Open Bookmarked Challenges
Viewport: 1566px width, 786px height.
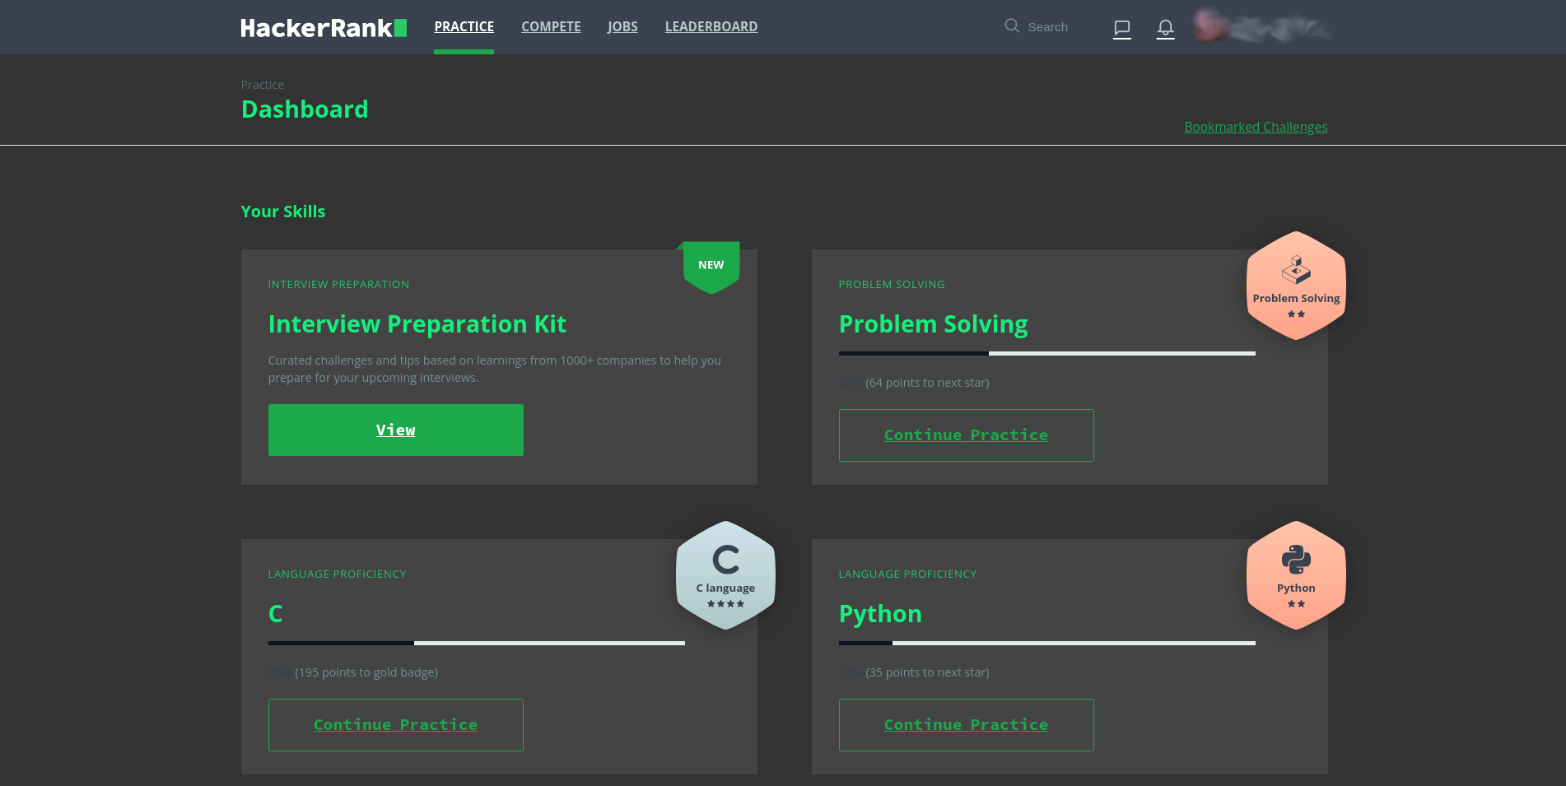[1255, 127]
